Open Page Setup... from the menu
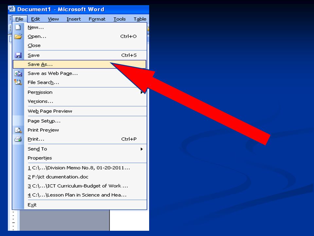The image size is (314, 236). coord(79,121)
